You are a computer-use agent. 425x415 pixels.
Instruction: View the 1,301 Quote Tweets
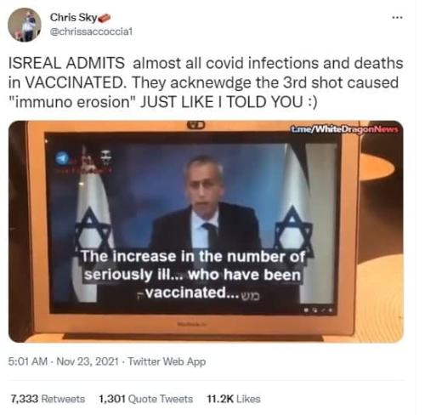145,399
